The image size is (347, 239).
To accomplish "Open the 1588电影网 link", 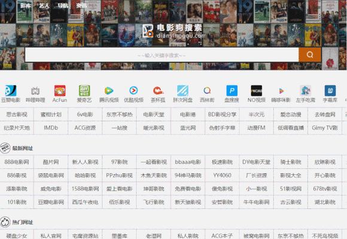I will click(x=85, y=189).
